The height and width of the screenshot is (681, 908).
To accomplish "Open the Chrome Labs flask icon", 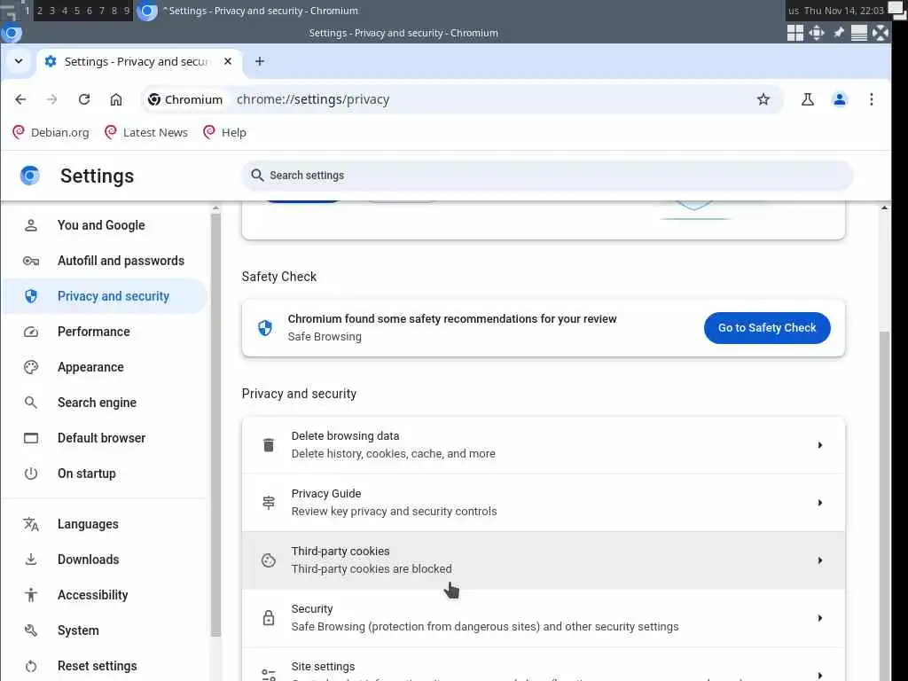I will 807,99.
